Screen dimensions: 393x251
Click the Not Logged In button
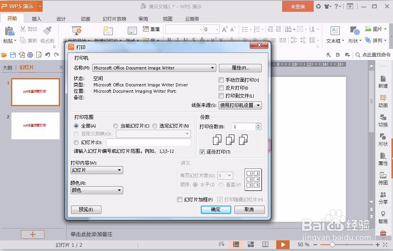click(x=298, y=6)
